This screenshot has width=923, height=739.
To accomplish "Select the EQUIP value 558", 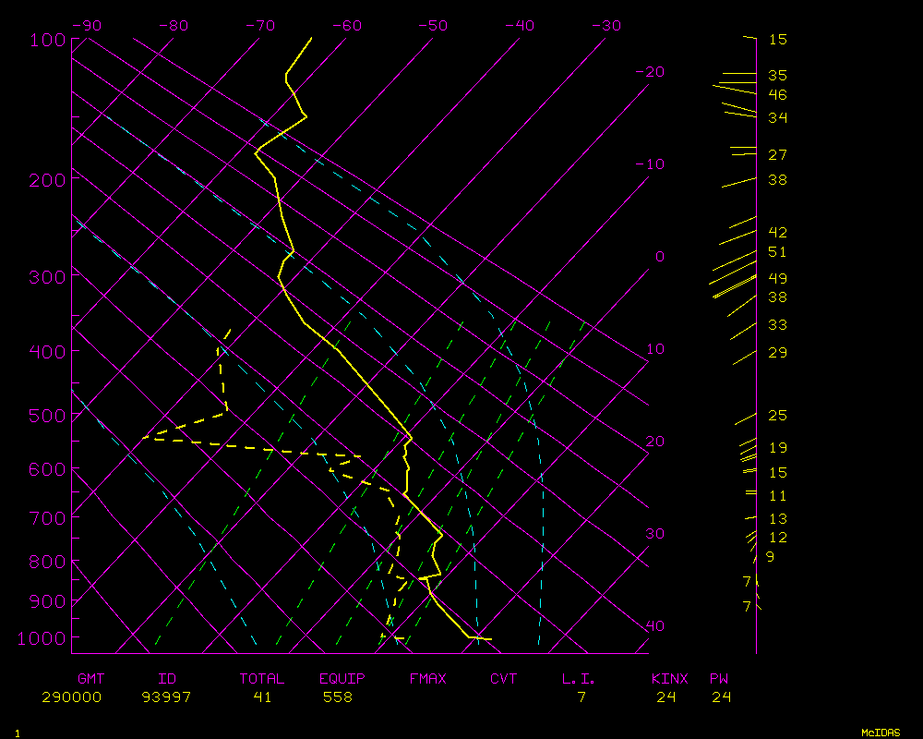I will (x=338, y=697).
